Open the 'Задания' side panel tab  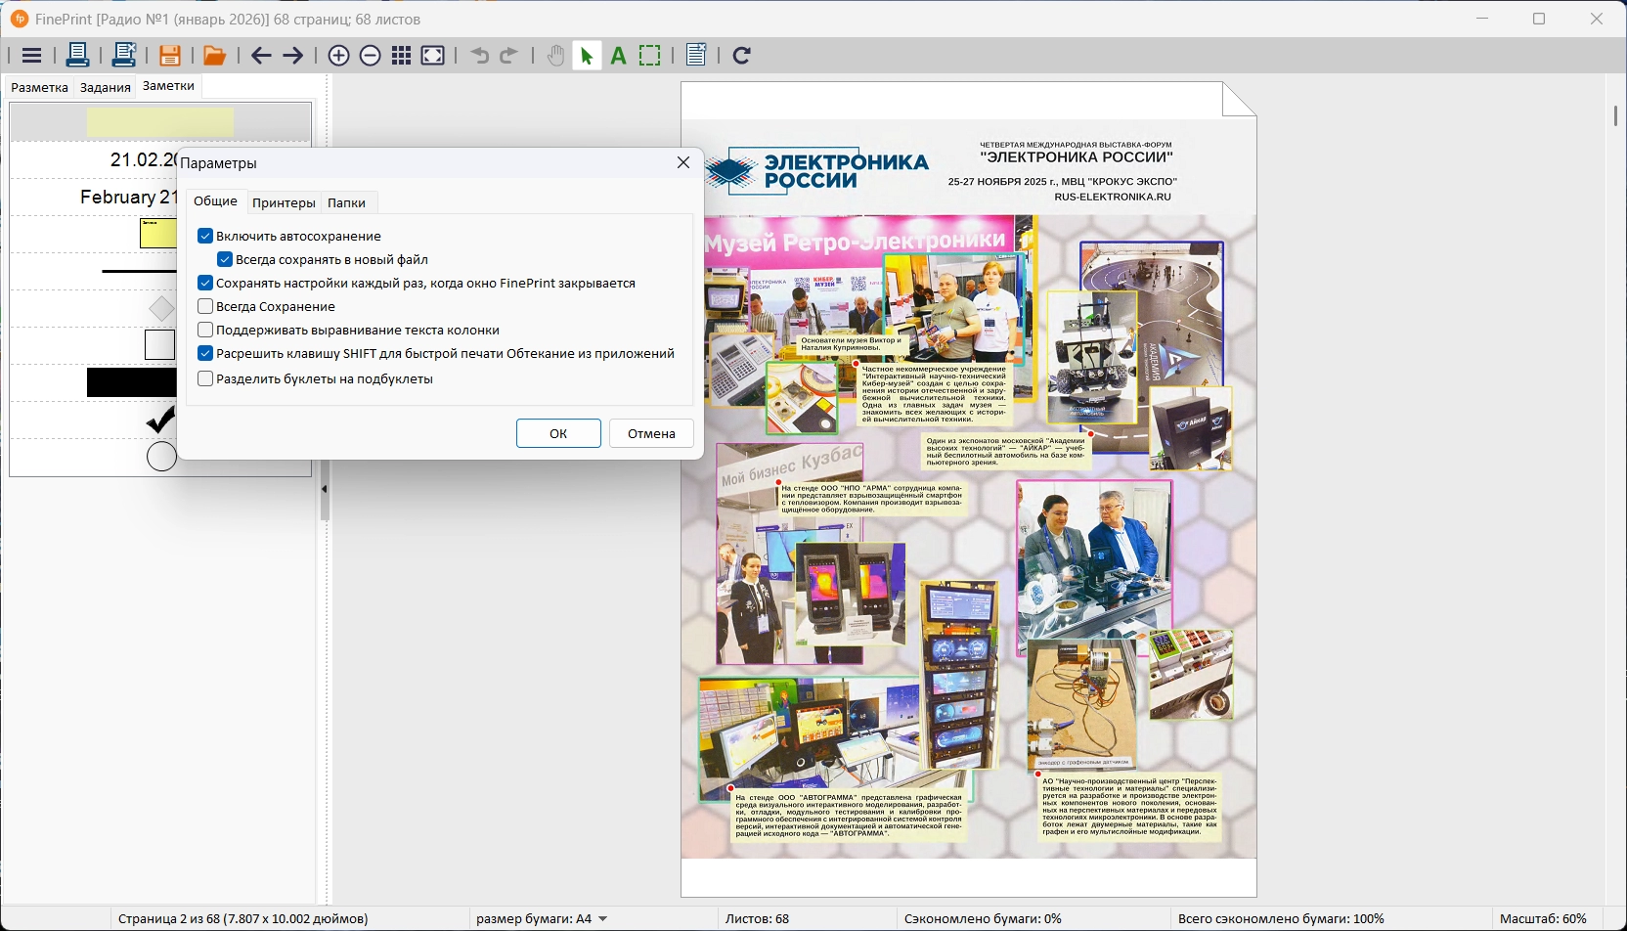[106, 87]
